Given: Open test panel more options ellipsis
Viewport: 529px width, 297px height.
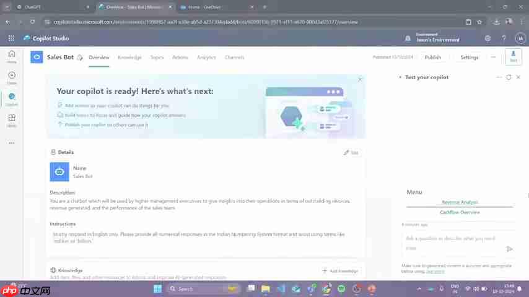Looking at the screenshot, I should [499, 77].
